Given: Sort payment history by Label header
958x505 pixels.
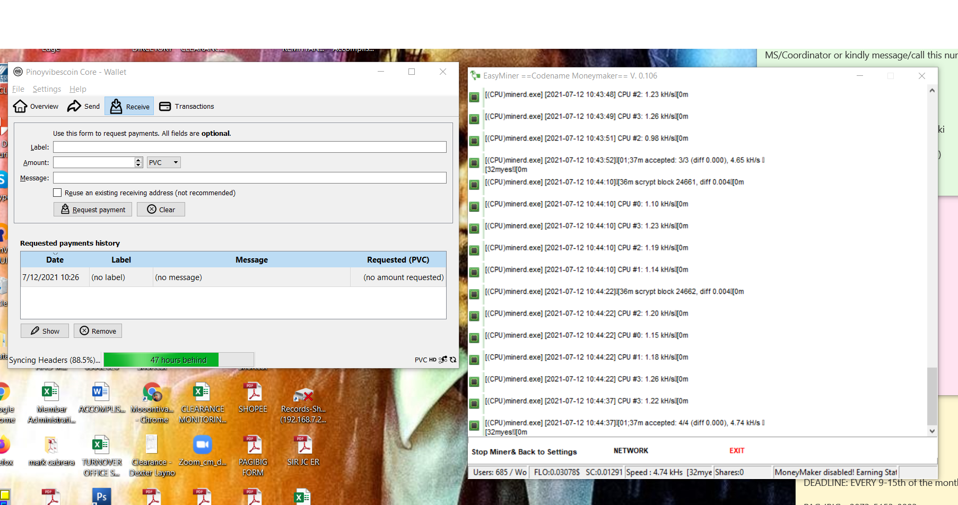Looking at the screenshot, I should point(121,260).
